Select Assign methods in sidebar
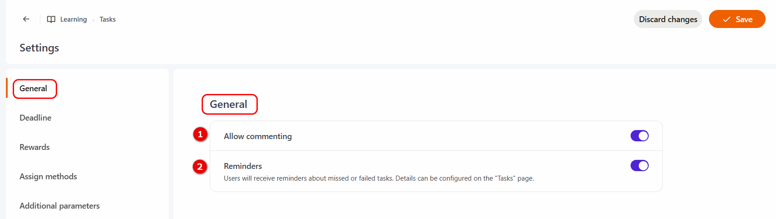The width and height of the screenshot is (776, 219). coord(48,177)
